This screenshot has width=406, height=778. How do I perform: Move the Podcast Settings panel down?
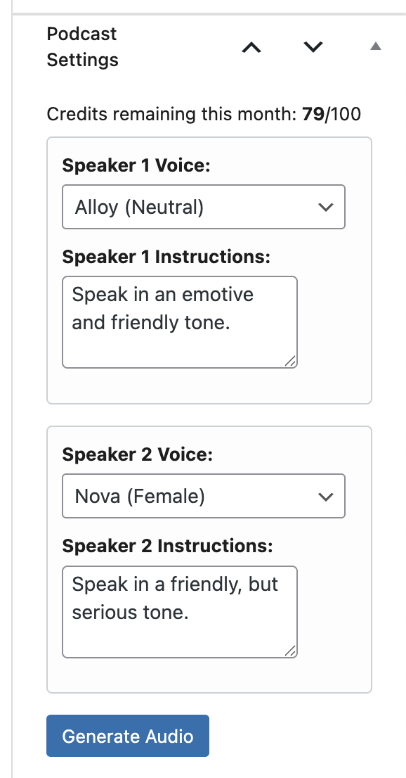point(313,47)
